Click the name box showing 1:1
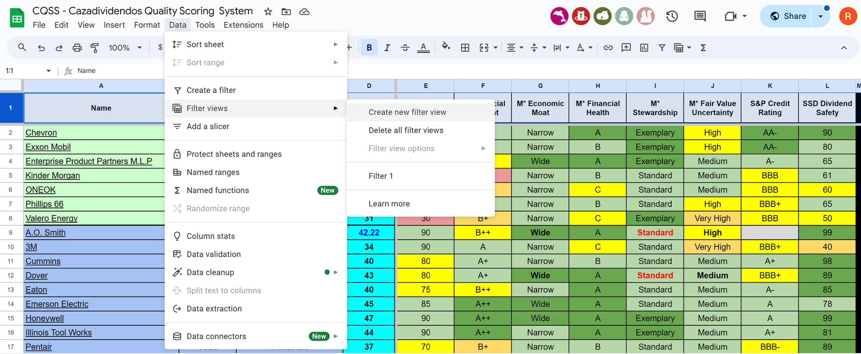Viewport: 861px width, 354px height. click(22, 71)
